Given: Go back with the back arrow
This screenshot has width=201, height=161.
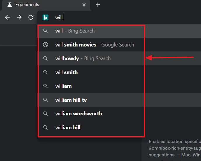Looking at the screenshot, I should tap(7, 17).
